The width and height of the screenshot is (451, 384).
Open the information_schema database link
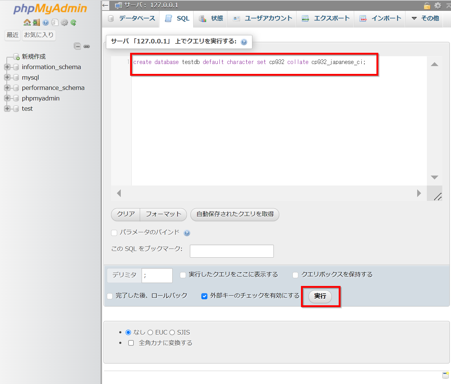(51, 67)
